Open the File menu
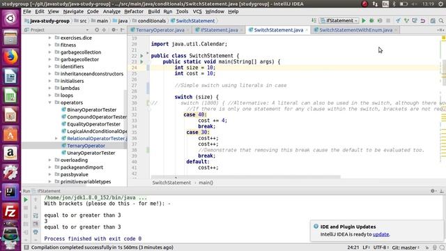The width and height of the screenshot is (446, 251). tap(27, 12)
